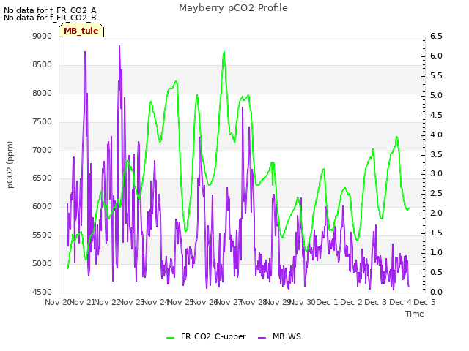Click the green FR_CO2_C-upper legend swatch
The image size is (469, 351).
(170, 337)
